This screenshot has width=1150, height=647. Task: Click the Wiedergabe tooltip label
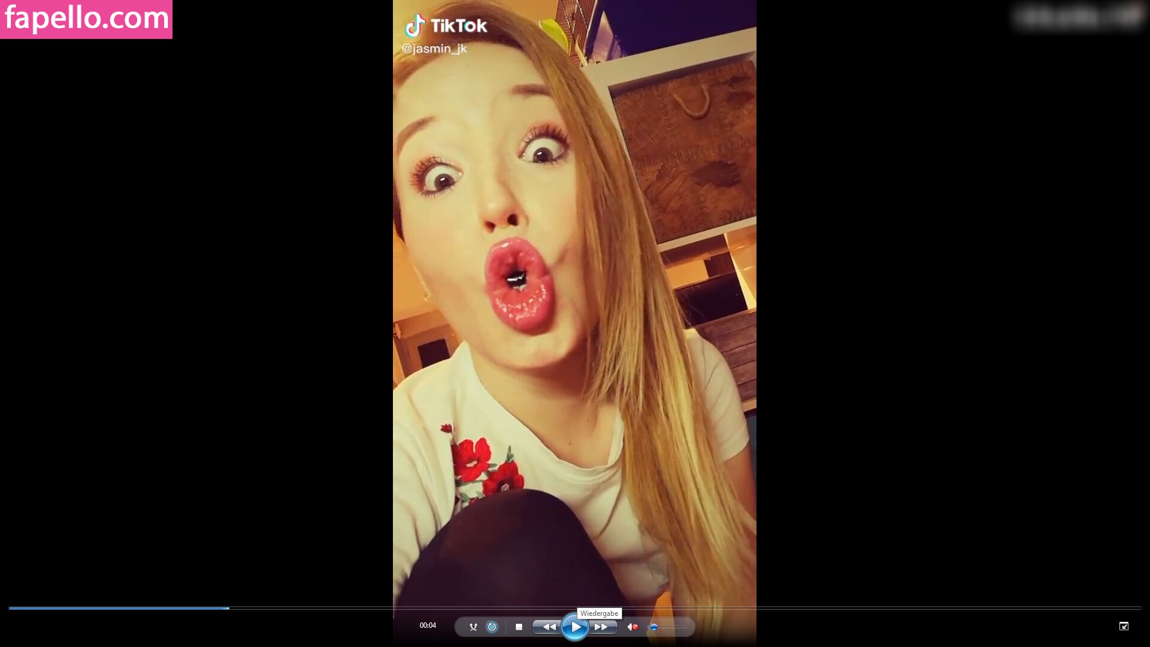599,613
